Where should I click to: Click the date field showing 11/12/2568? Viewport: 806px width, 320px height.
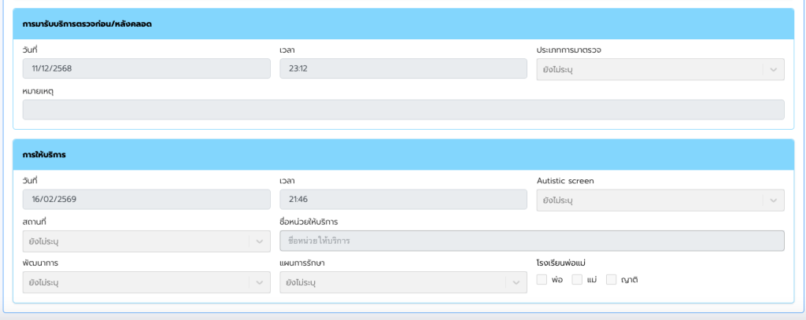(x=146, y=69)
